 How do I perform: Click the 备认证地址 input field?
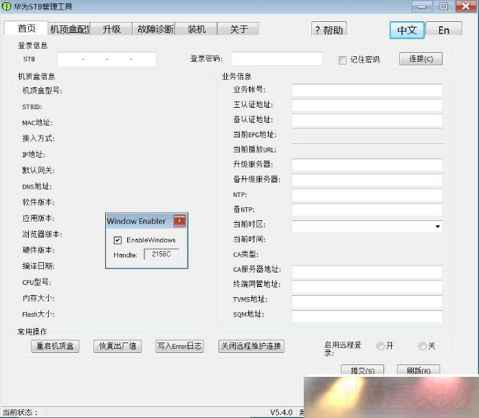point(367,120)
